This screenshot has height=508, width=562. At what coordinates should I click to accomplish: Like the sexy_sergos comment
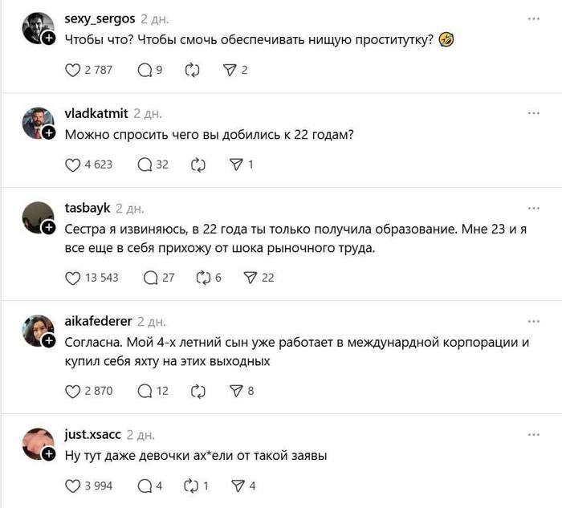tap(72, 70)
